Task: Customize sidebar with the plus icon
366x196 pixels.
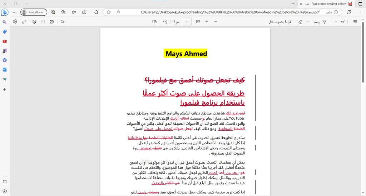Action: (4, 90)
